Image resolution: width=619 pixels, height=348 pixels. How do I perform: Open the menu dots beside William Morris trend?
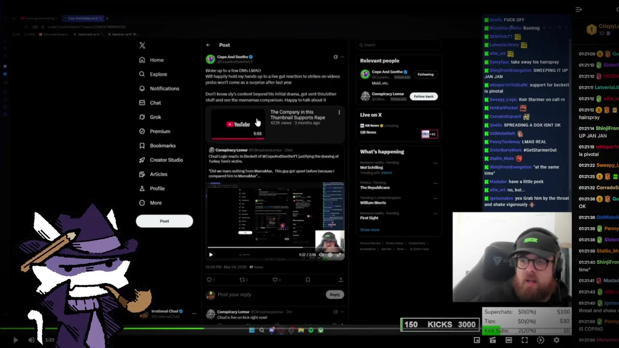(x=435, y=198)
